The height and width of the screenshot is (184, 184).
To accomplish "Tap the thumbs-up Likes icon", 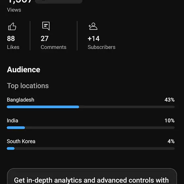I will click(12, 26).
